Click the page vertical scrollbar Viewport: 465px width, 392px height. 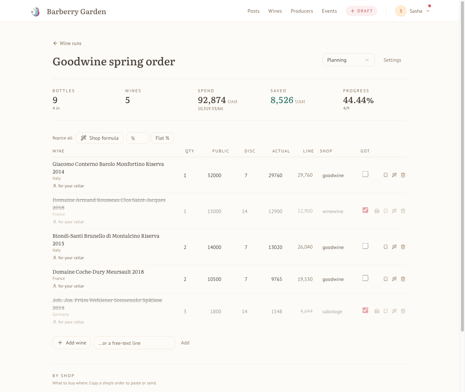(x=462, y=167)
